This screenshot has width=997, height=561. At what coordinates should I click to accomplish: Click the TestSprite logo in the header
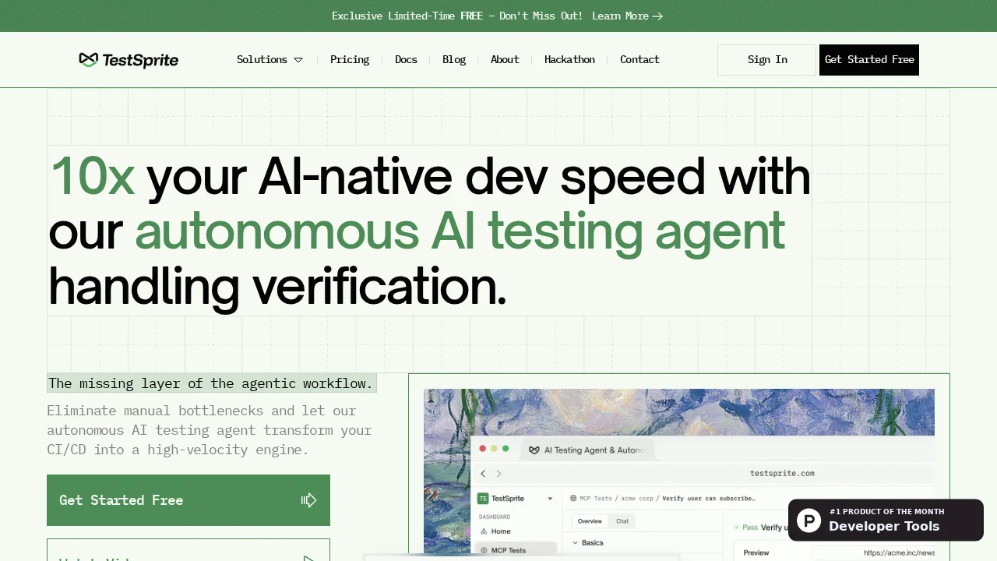129,60
